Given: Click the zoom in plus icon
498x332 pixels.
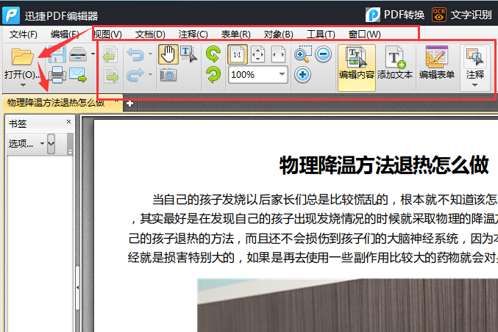Looking at the screenshot, I should (302, 75).
